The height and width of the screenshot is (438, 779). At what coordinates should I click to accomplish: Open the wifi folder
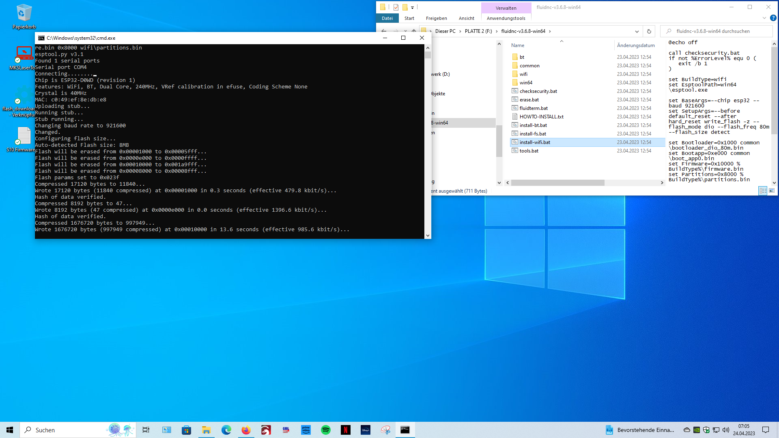click(x=523, y=74)
